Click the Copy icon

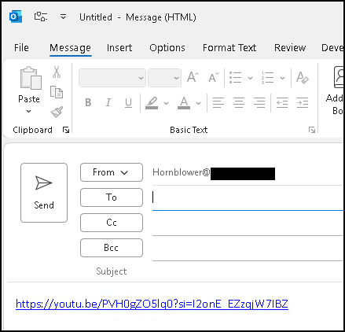(57, 92)
